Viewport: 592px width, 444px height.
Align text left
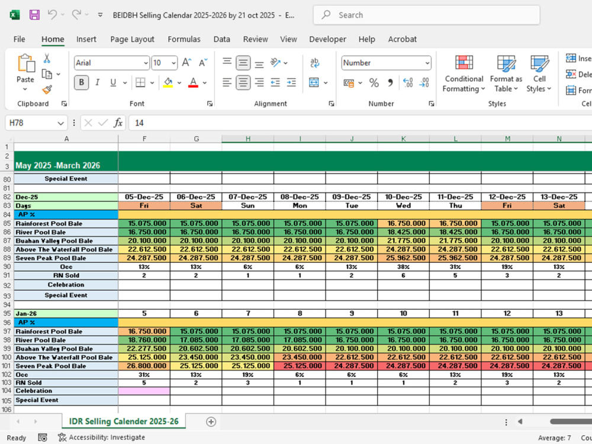(227, 82)
